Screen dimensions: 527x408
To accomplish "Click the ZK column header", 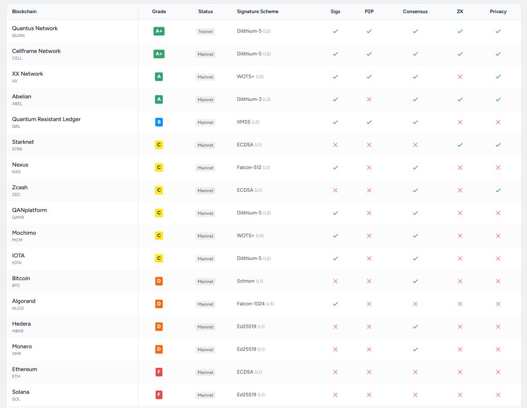I will pyautogui.click(x=460, y=11).
